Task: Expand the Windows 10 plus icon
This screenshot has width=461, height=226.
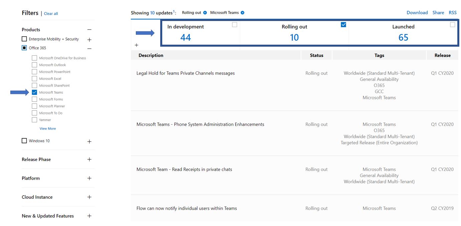Action: (x=89, y=141)
